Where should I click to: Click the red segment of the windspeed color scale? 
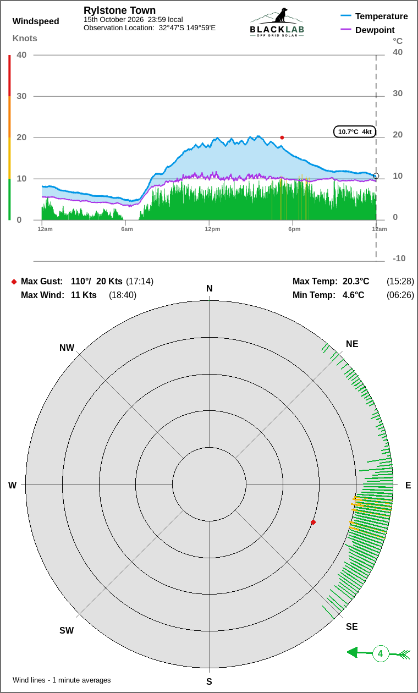[9, 75]
